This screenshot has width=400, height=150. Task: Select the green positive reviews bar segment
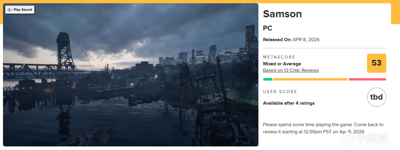268,79
